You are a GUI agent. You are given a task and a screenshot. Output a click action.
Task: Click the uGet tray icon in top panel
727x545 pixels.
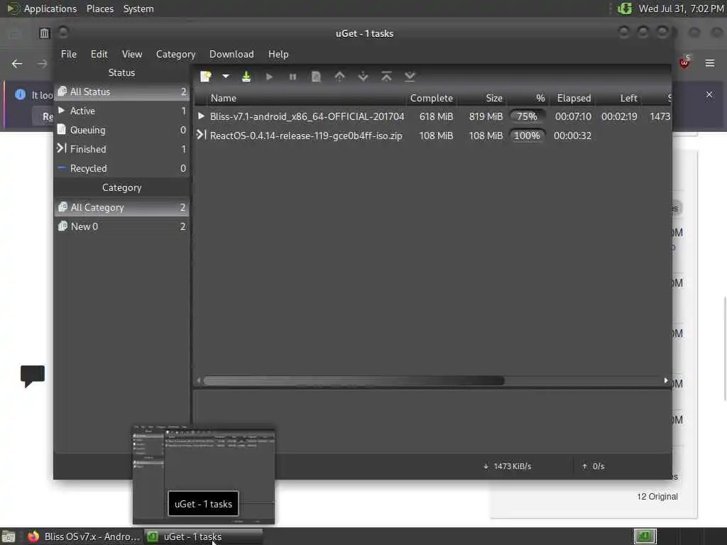[x=625, y=9]
